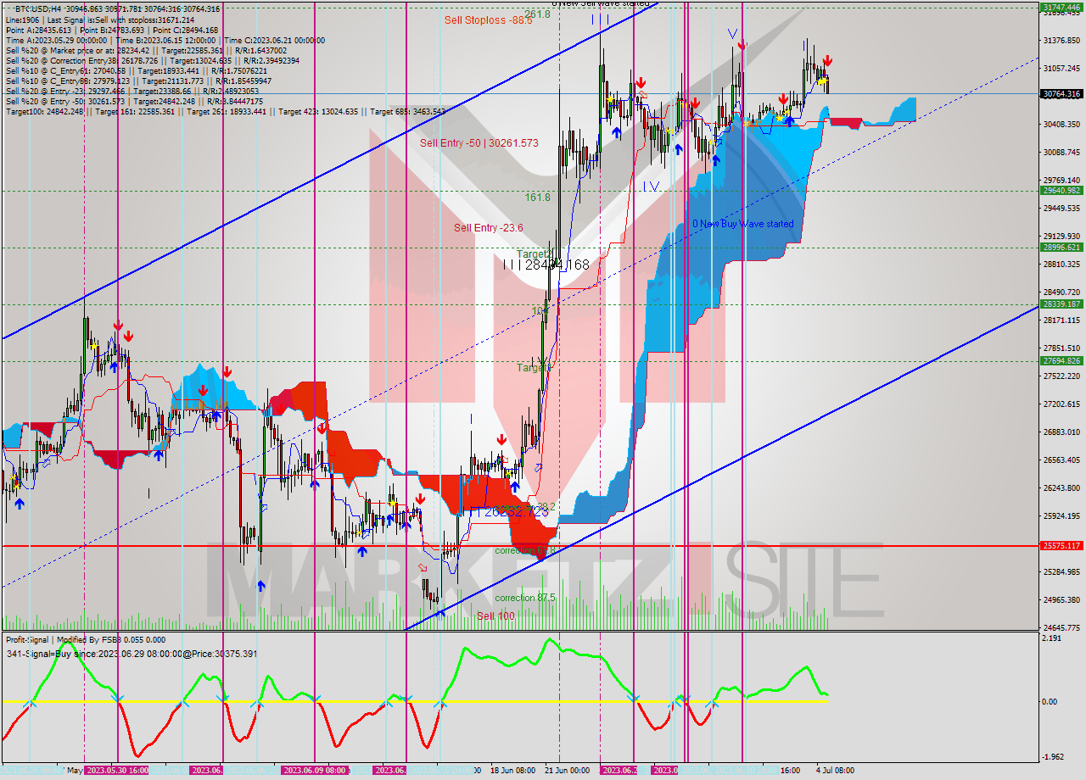The image size is (1086, 780).
Task: Select the green 29640.982 price tag
Action: pos(1061,191)
